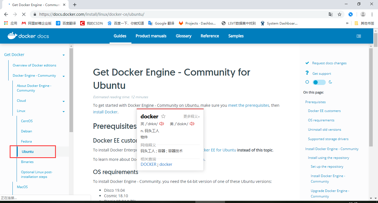Image resolution: width=378 pixels, height=203 pixels.
Task: Play the UK pronunciation speaker for 'docker'
Action: pos(162,124)
